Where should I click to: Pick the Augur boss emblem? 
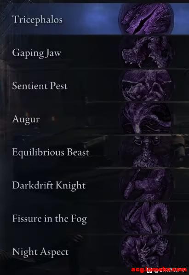click(x=146, y=118)
